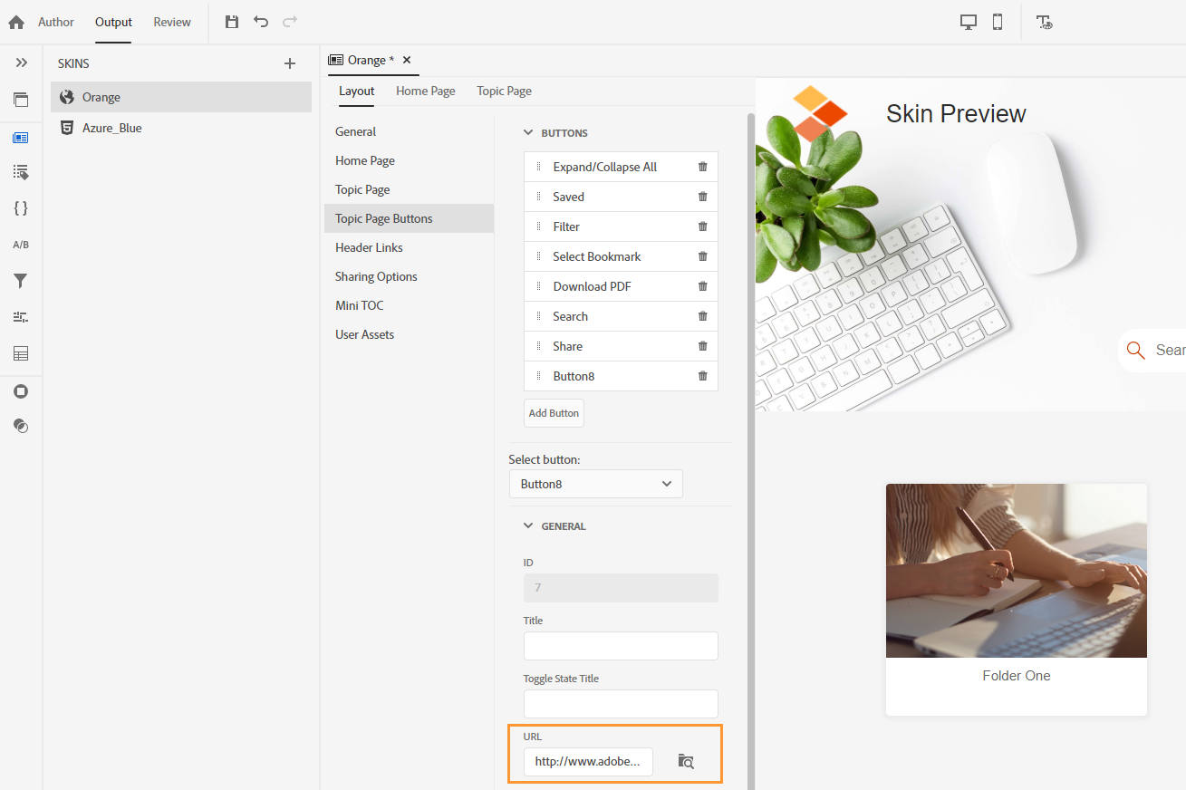The image size is (1186, 790).
Task: Delete the Download PDF button
Action: point(702,286)
